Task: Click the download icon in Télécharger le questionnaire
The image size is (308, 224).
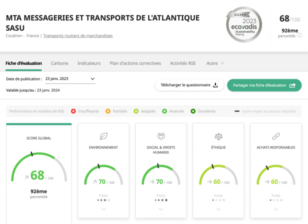Action: [215, 85]
